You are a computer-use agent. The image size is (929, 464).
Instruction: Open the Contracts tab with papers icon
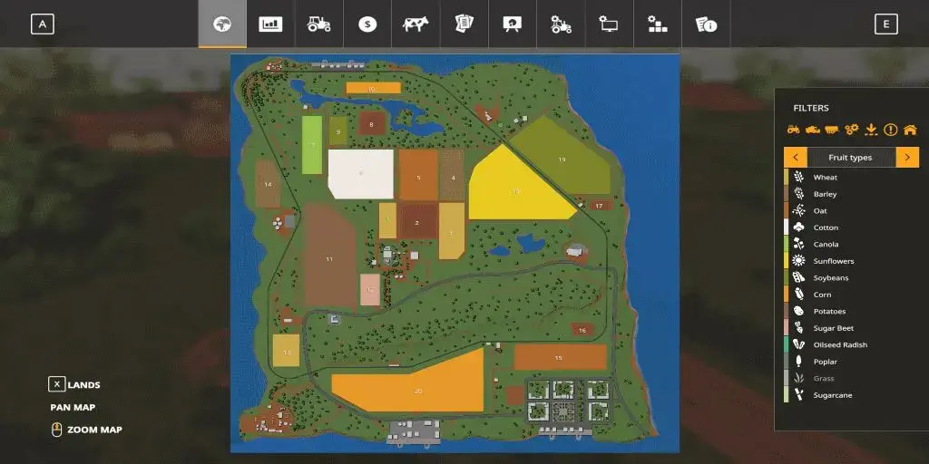point(464,24)
